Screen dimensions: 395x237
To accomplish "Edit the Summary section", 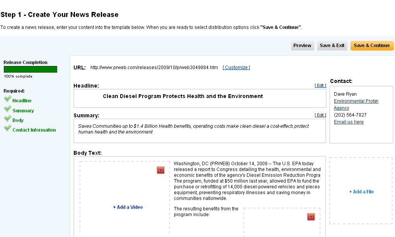I will coord(320,115).
